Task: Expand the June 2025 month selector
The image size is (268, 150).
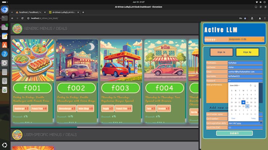Action: click(234, 85)
